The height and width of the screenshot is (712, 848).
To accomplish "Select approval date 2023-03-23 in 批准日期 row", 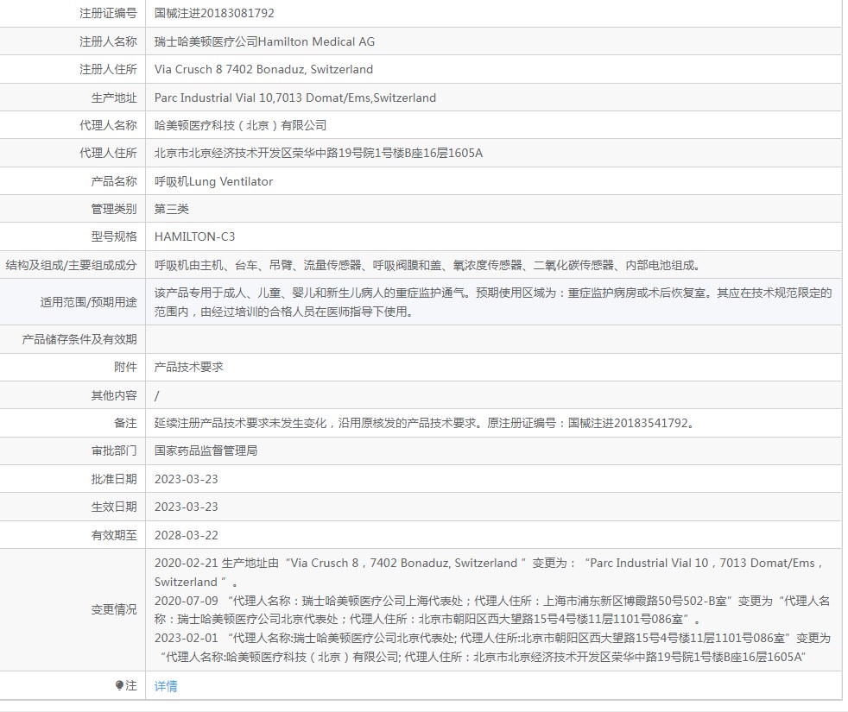I will (186, 480).
